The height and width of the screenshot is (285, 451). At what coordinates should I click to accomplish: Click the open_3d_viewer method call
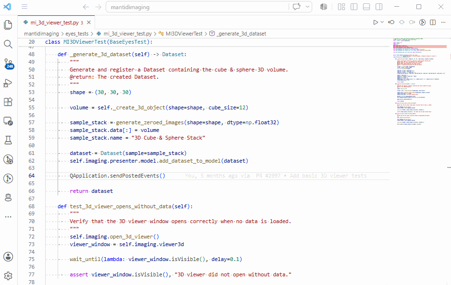coord(132,237)
